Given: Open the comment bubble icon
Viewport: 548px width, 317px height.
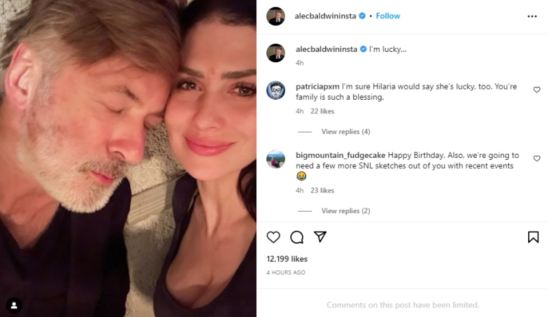Looking at the screenshot, I should point(297,237).
